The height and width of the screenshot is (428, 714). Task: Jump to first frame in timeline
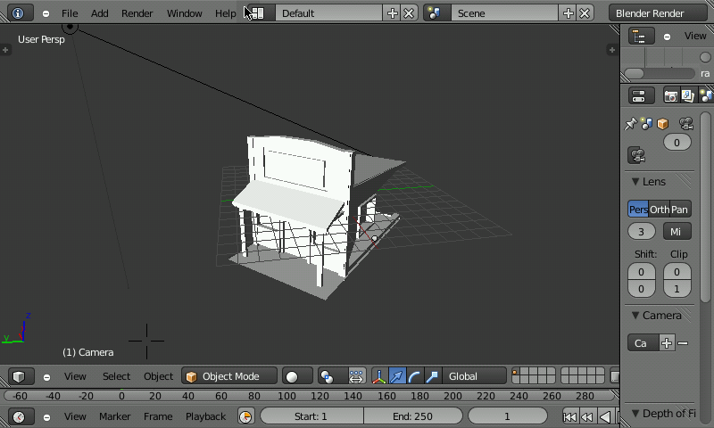pos(569,416)
